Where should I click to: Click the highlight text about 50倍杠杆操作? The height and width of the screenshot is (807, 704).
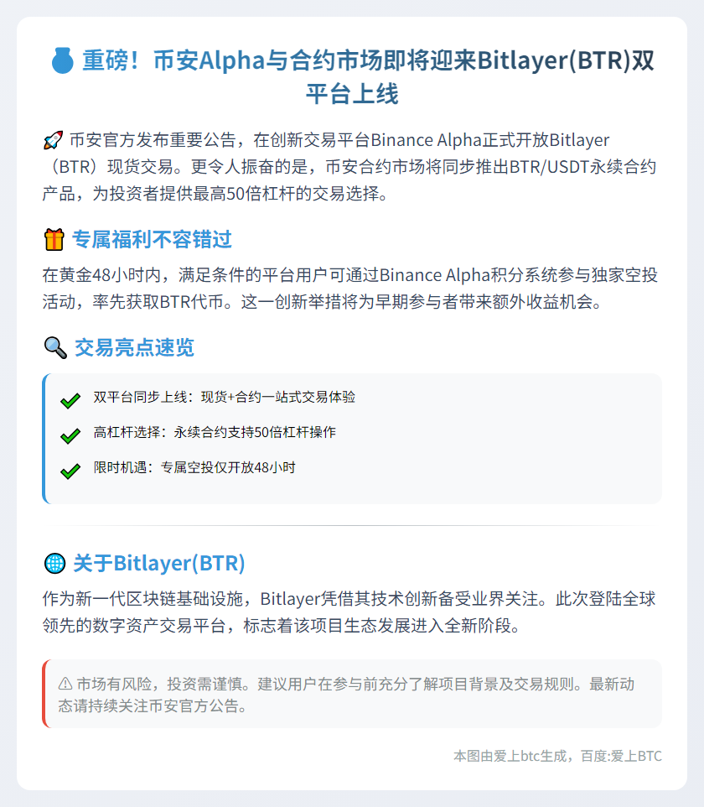[x=215, y=432]
